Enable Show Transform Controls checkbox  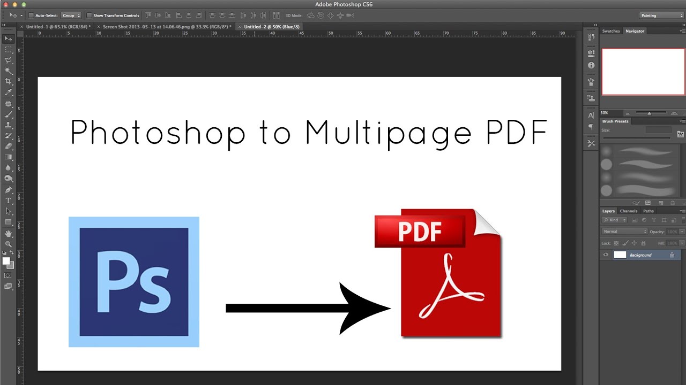tap(89, 16)
